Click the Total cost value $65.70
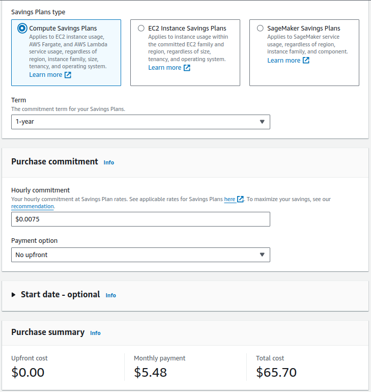The image size is (371, 392). click(276, 372)
